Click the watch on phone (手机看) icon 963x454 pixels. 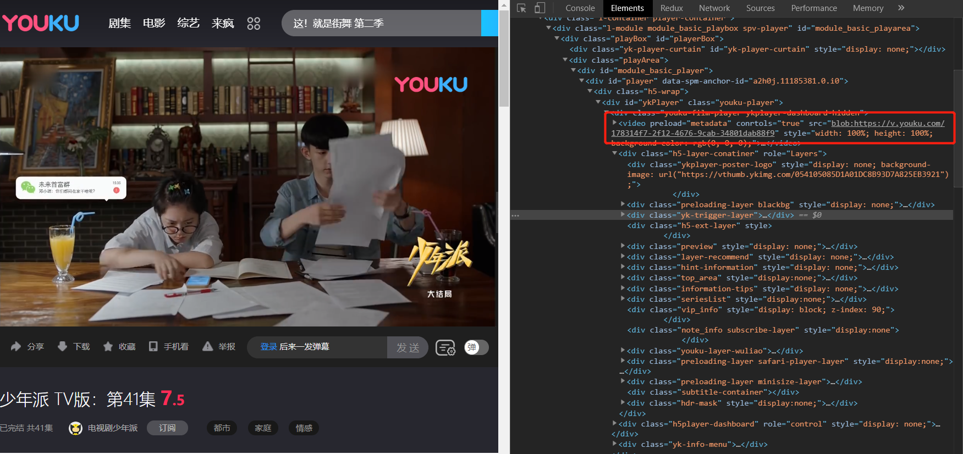click(x=153, y=346)
